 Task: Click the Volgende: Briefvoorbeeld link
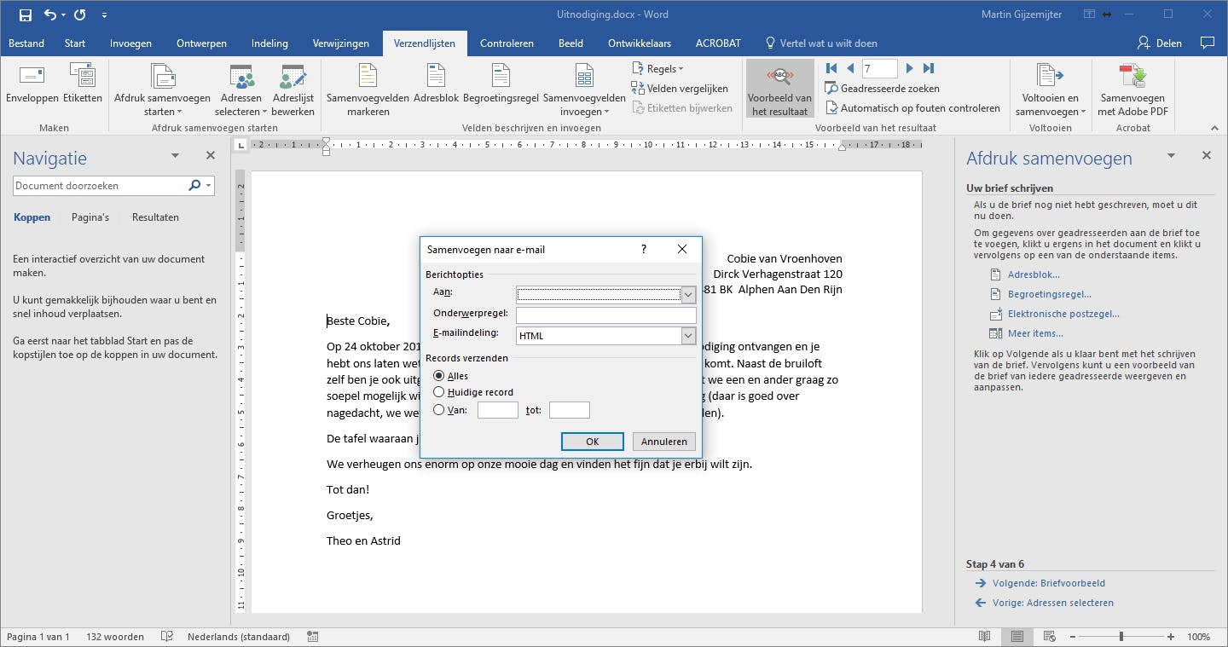point(1048,583)
